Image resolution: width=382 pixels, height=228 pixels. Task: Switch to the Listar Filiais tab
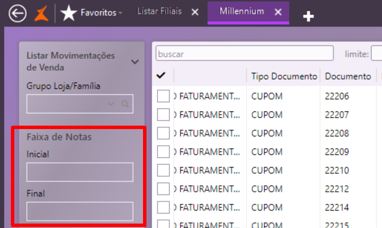(x=159, y=11)
